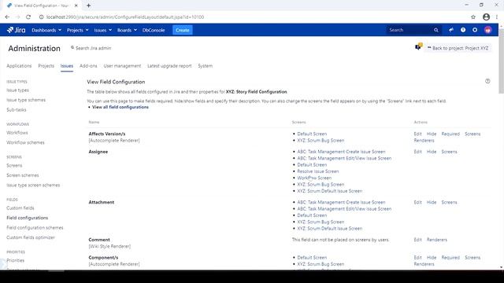Open a new browser tab
Image resolution: width=504 pixels, height=283 pixels.
point(88,6)
